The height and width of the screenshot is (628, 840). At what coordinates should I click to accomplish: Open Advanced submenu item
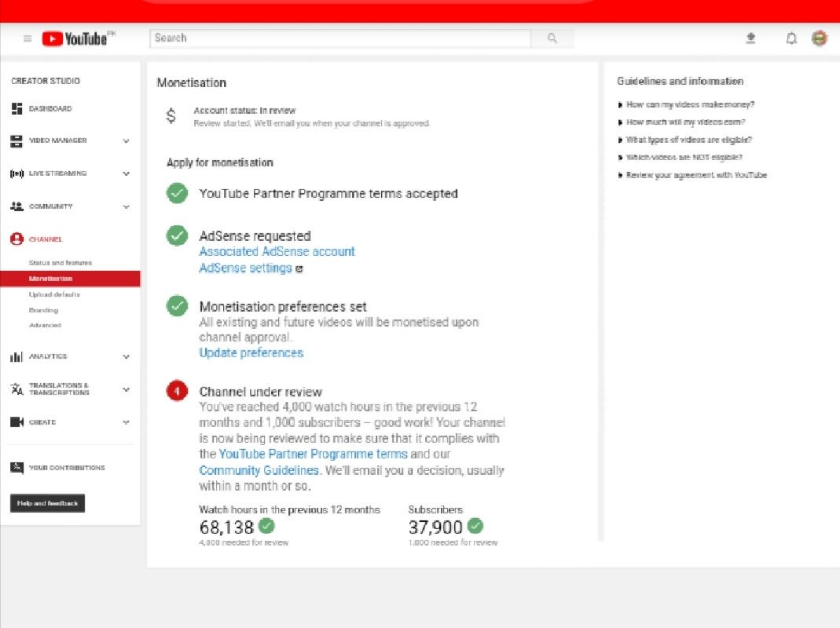pos(45,325)
